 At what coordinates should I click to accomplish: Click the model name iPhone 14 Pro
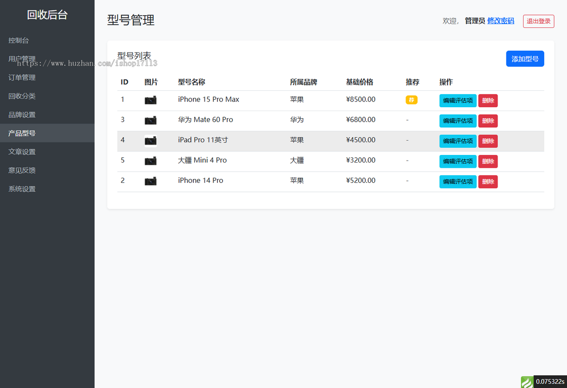point(200,181)
